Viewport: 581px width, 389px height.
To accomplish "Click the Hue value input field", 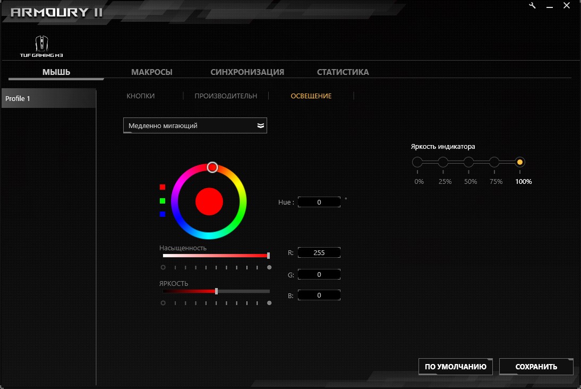I will tap(319, 202).
